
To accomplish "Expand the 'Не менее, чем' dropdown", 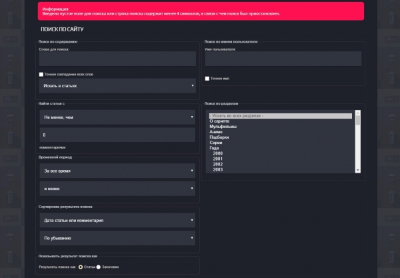I will click(x=117, y=117).
